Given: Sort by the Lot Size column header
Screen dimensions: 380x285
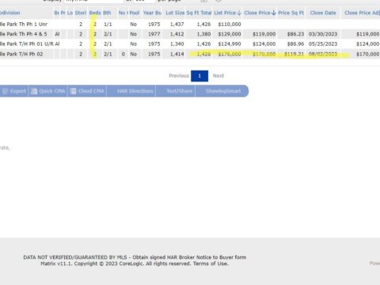Looking at the screenshot, I should (175, 13).
